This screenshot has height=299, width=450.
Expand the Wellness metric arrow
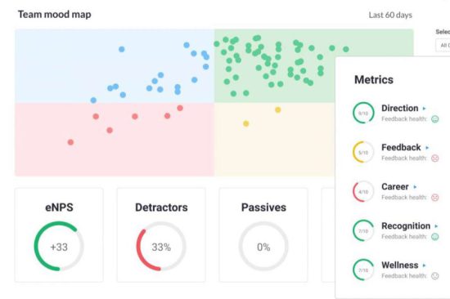(424, 266)
